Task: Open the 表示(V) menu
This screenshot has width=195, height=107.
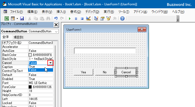Action: tap(47, 12)
